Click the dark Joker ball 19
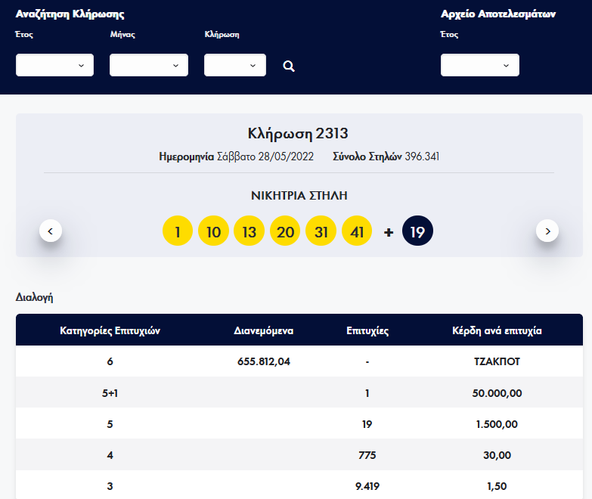Image resolution: width=592 pixels, height=499 pixels. 417,231
